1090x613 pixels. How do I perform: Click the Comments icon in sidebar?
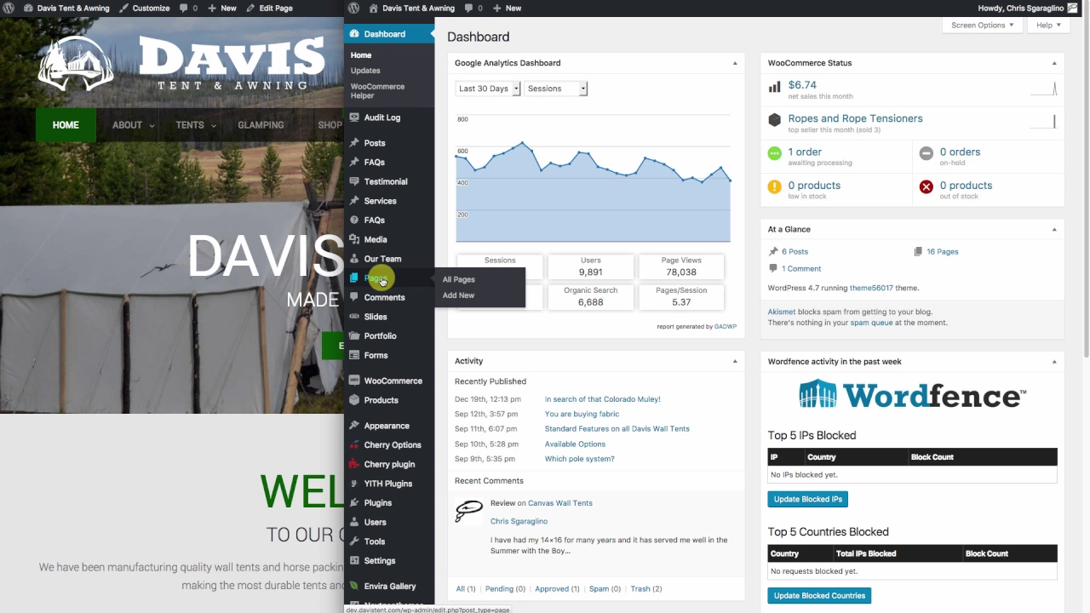(354, 297)
